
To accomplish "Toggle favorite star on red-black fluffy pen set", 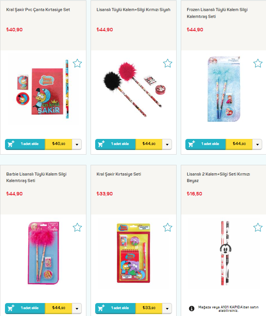I will 167,63.
